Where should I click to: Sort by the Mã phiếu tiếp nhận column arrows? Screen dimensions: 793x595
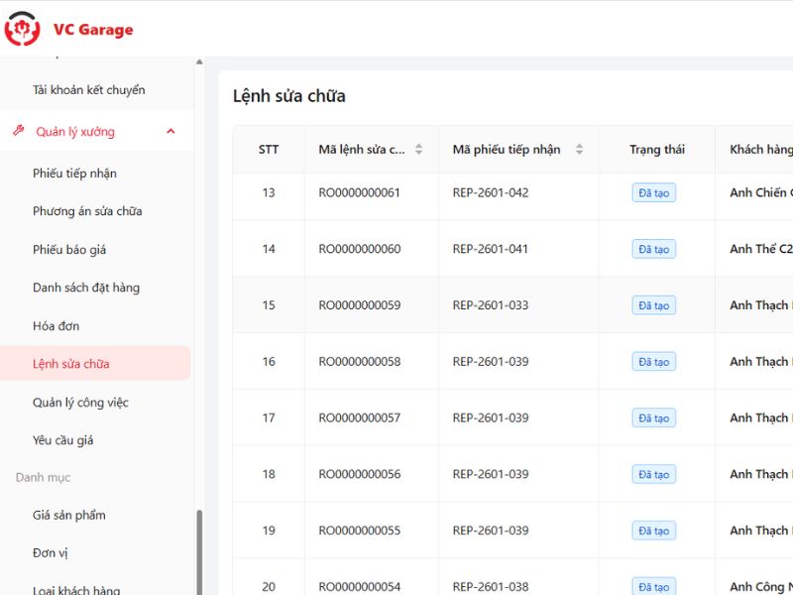(x=579, y=150)
